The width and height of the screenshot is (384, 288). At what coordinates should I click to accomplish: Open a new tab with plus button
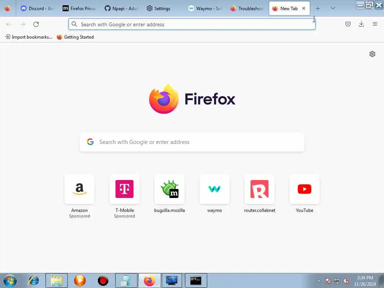click(318, 8)
